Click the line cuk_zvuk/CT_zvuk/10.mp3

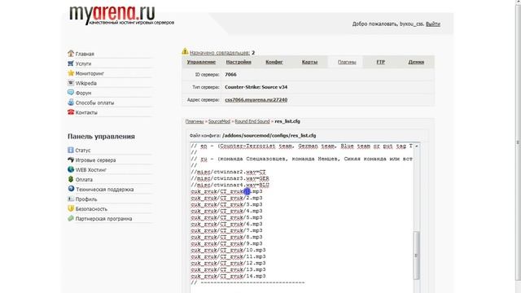point(228,250)
